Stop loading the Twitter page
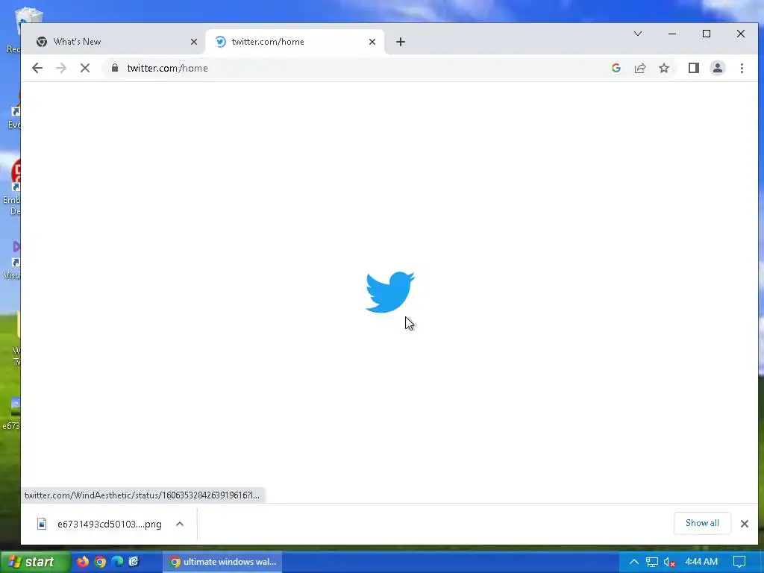Screen dimensions: 764x573 [85, 68]
